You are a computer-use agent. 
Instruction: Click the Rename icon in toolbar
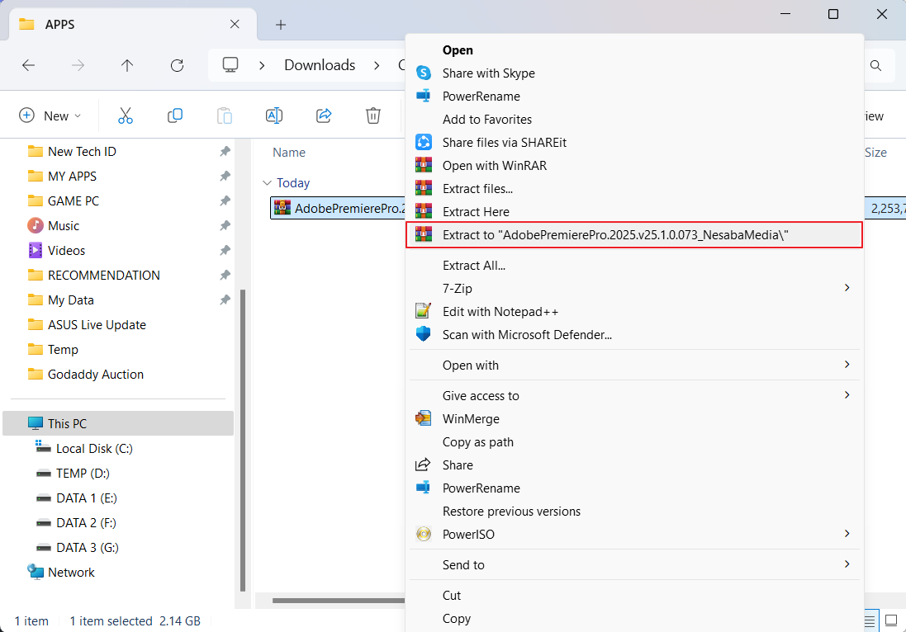point(274,116)
